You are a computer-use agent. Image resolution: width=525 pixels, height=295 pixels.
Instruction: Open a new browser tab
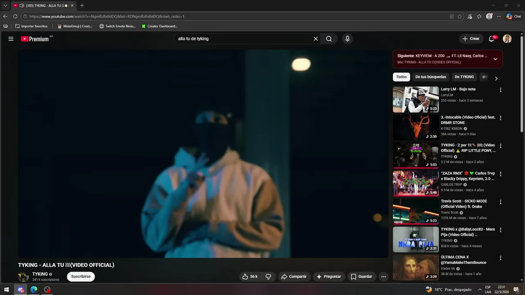(82, 5)
